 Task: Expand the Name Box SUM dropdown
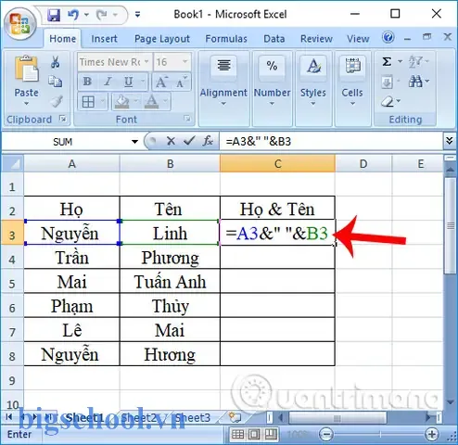(134, 142)
